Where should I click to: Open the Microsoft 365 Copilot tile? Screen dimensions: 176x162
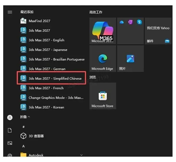pyautogui.click(x=103, y=31)
